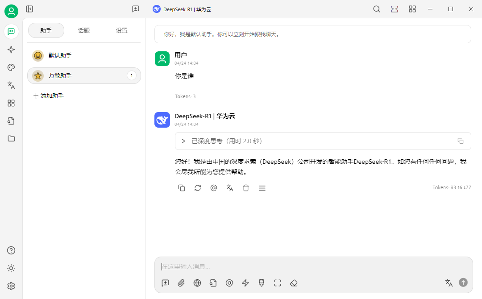This screenshot has height=299, width=482.
Task: Open the default assistant prompt banner
Action: pyautogui.click(x=312, y=34)
